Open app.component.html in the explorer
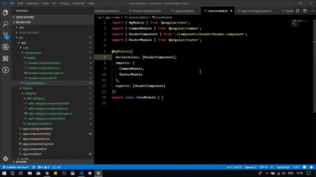This screenshot has height=177, width=316. 37,134
